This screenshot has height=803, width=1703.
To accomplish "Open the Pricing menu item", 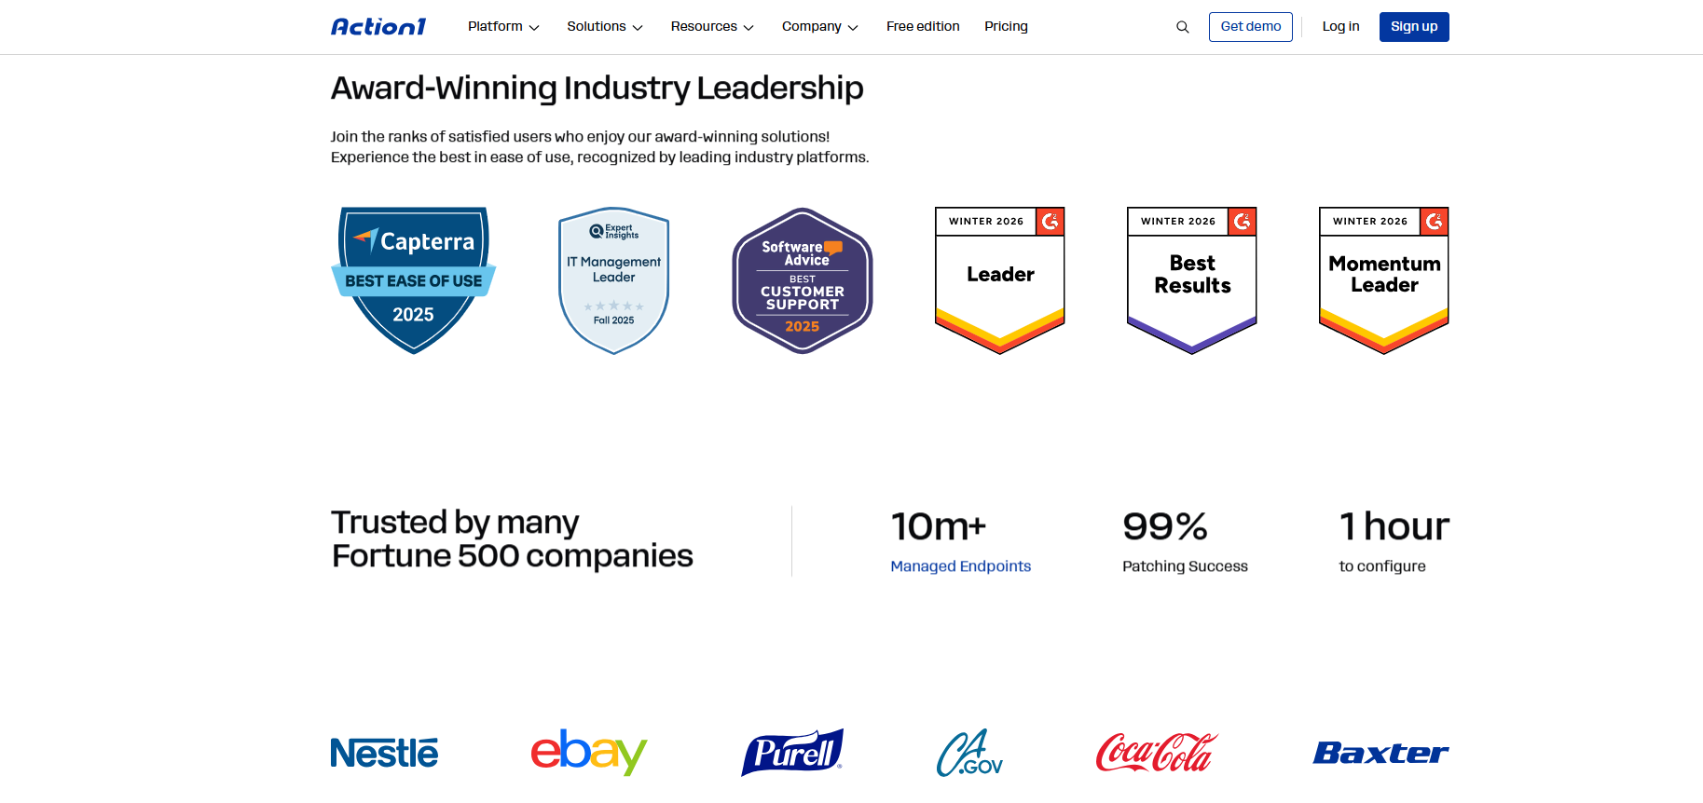I will coord(1007,27).
